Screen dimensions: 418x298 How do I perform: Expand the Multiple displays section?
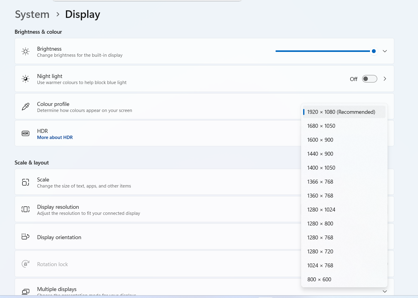click(x=385, y=291)
